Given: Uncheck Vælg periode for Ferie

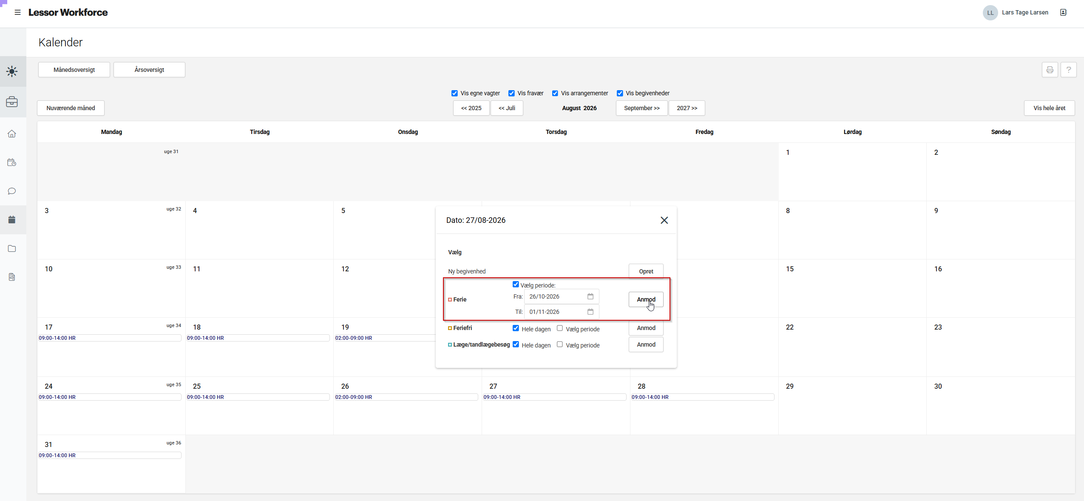Looking at the screenshot, I should [x=516, y=285].
